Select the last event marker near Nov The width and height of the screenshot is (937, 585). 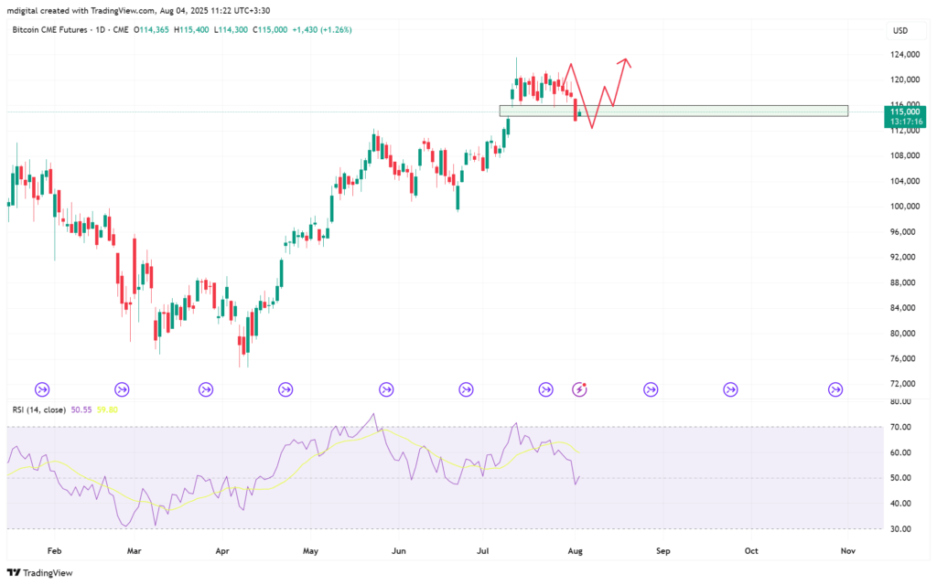coord(835,389)
